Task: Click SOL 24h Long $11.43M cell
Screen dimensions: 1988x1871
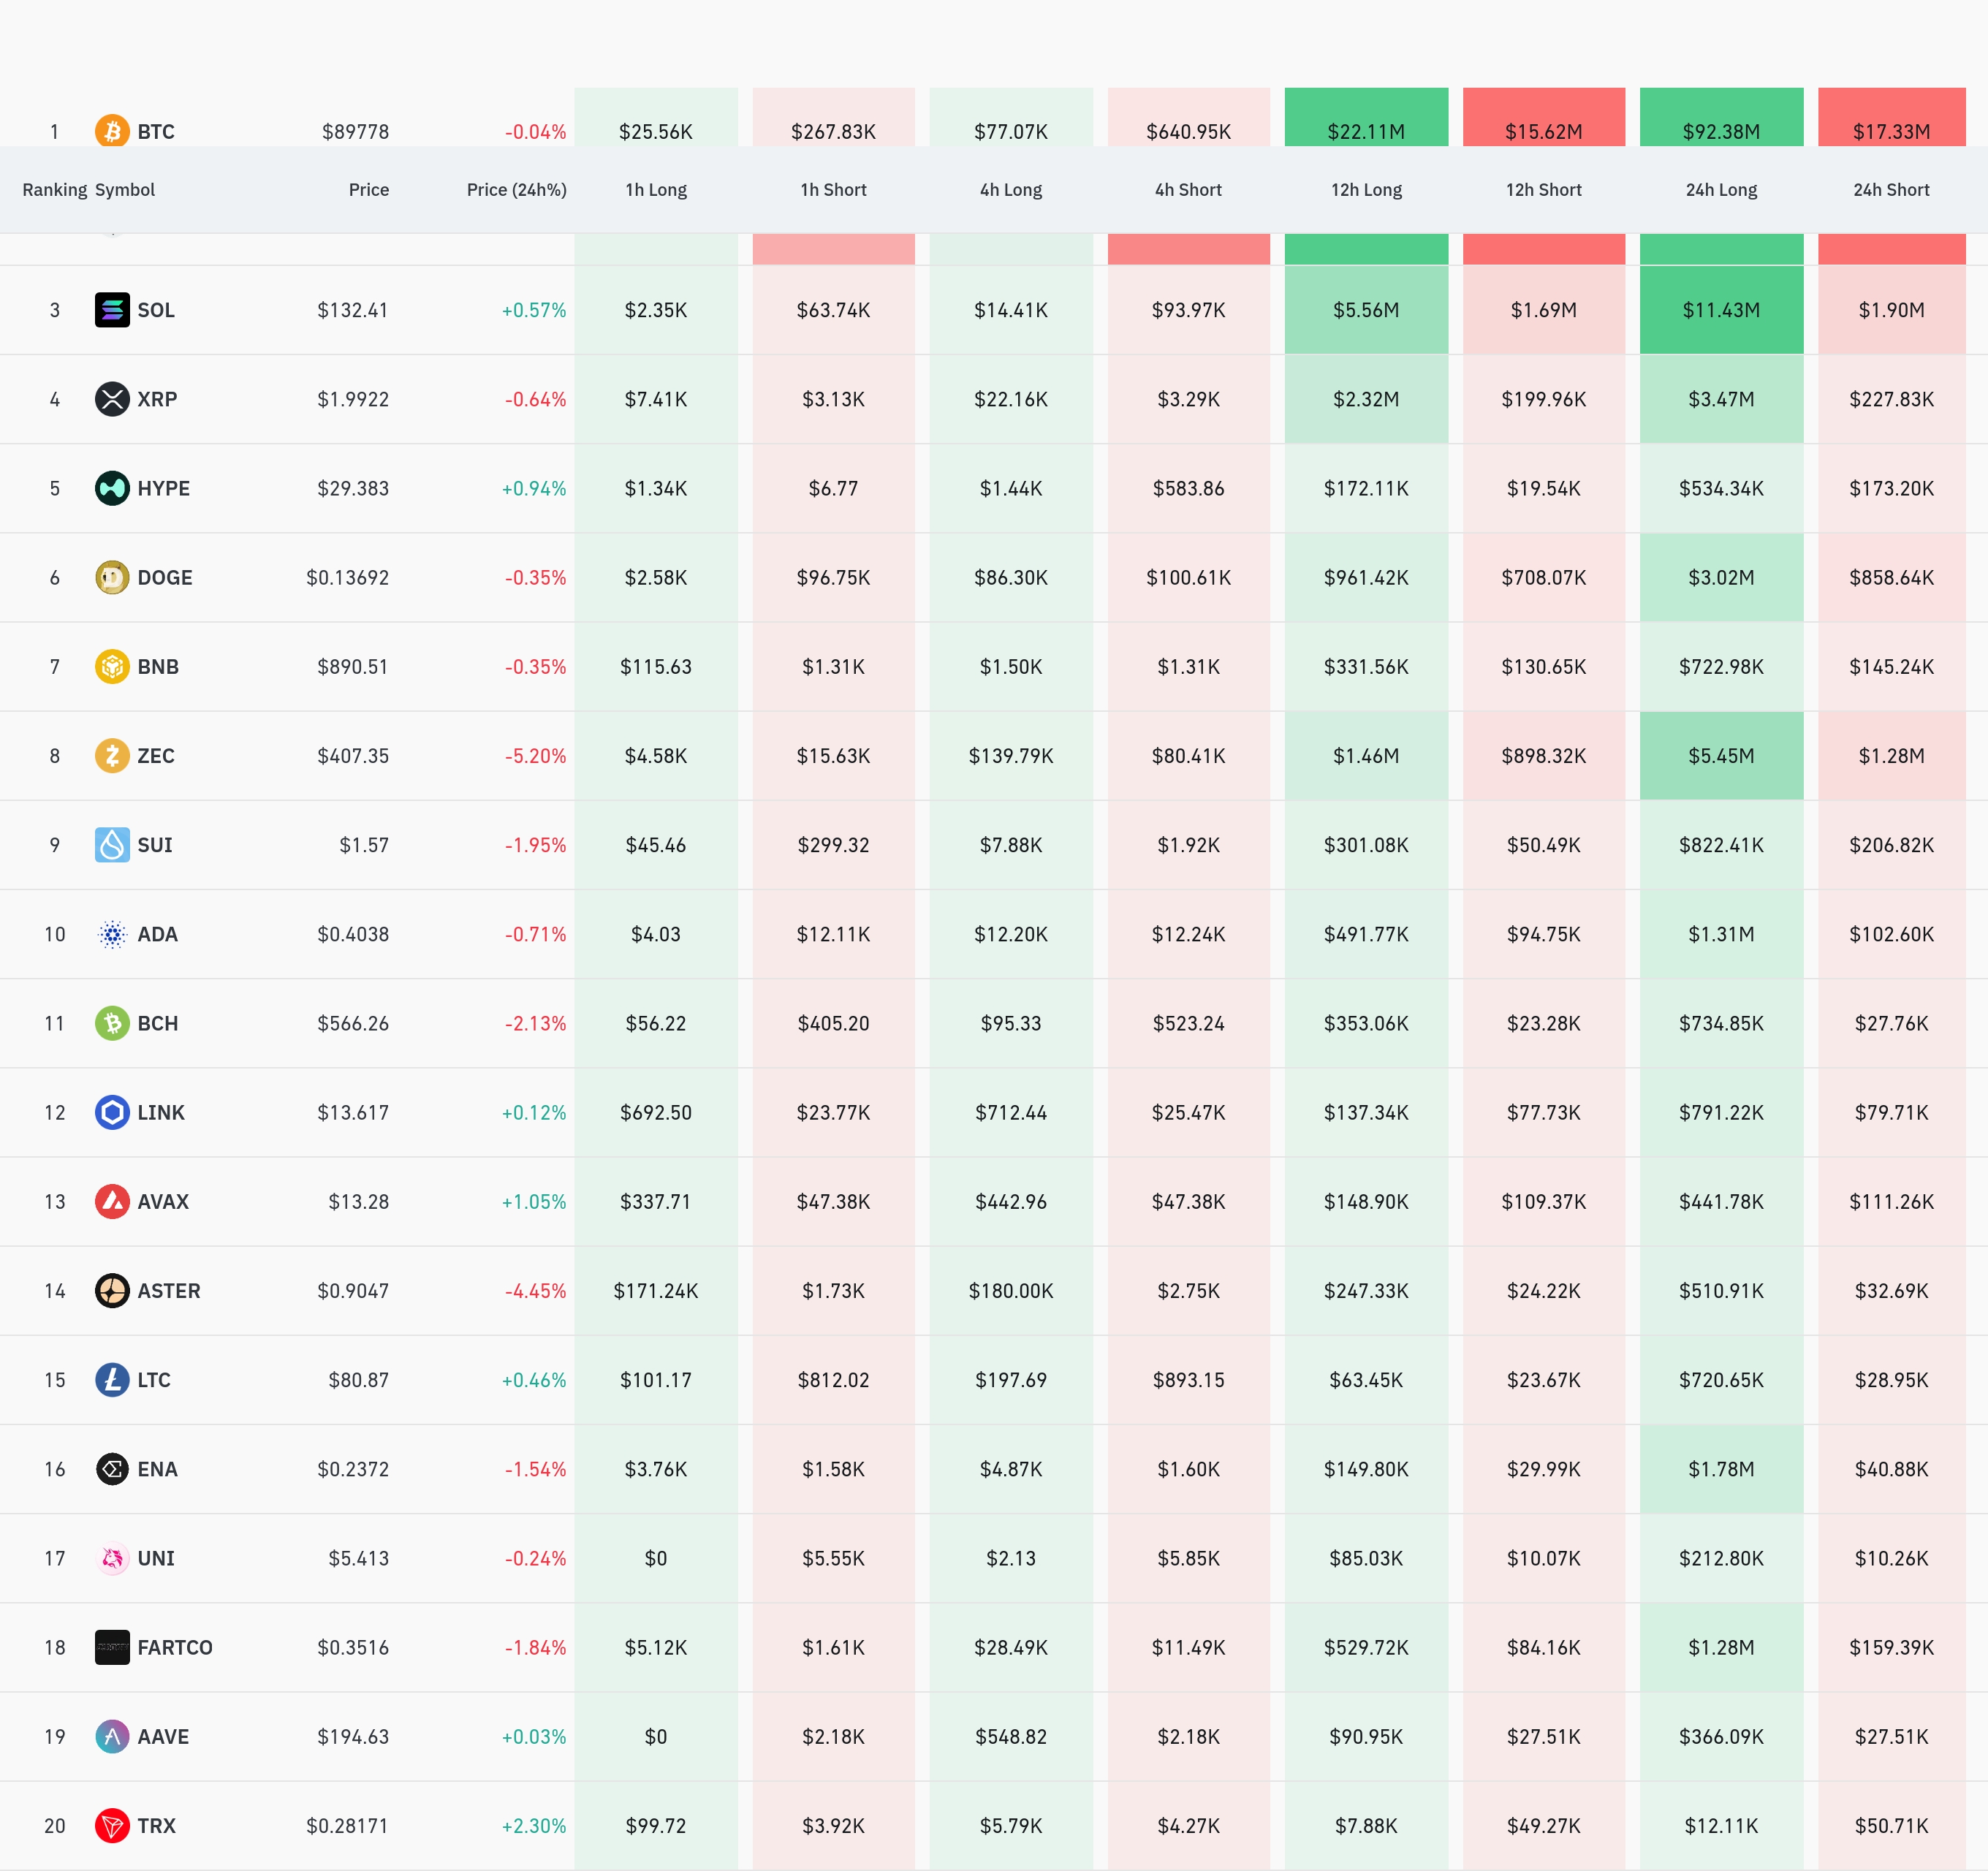Action: pos(1720,310)
